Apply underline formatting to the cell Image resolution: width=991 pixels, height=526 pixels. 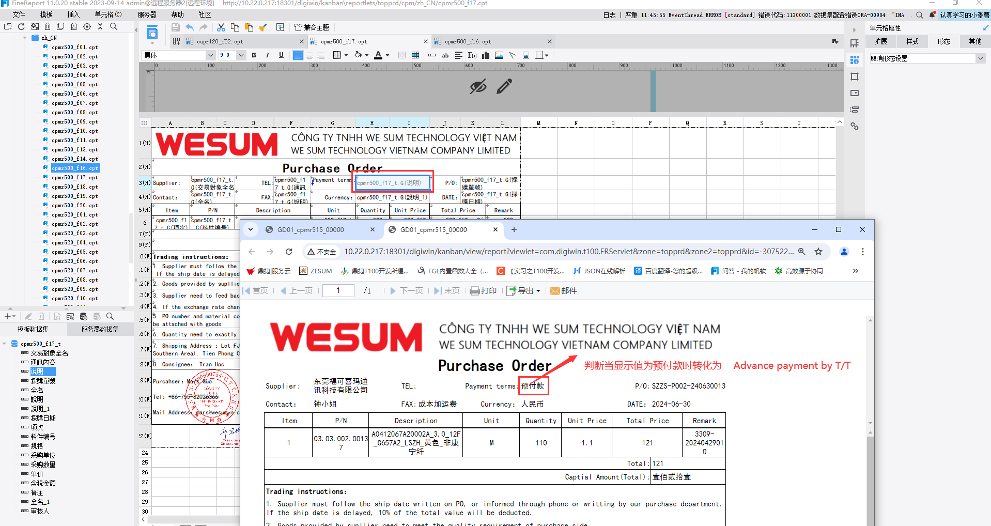tap(281, 55)
